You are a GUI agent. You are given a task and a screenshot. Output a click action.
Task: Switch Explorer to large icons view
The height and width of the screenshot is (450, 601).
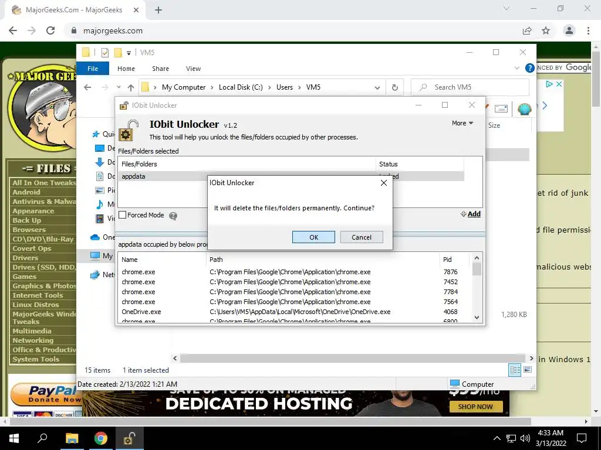coord(528,370)
